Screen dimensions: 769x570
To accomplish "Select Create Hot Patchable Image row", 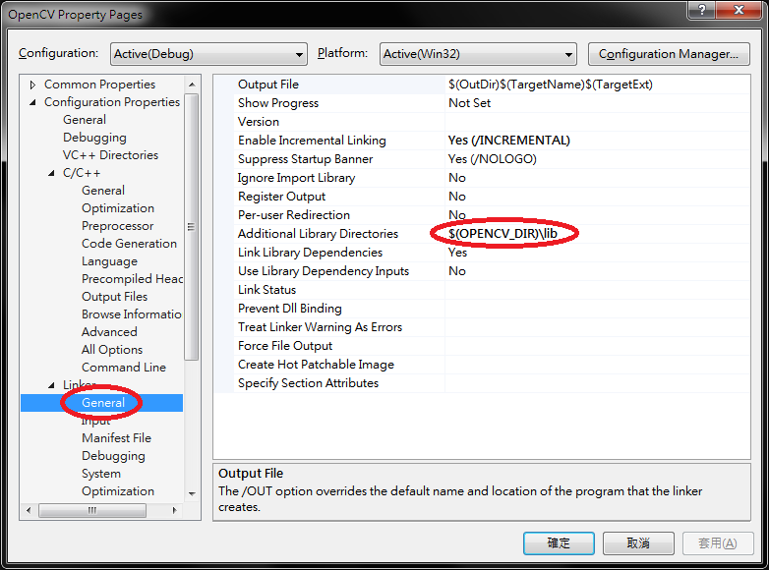I will (492, 365).
